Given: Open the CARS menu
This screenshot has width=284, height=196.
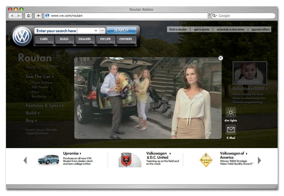Looking at the screenshot, I should [x=44, y=40].
